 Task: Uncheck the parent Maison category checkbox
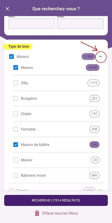[11, 57]
